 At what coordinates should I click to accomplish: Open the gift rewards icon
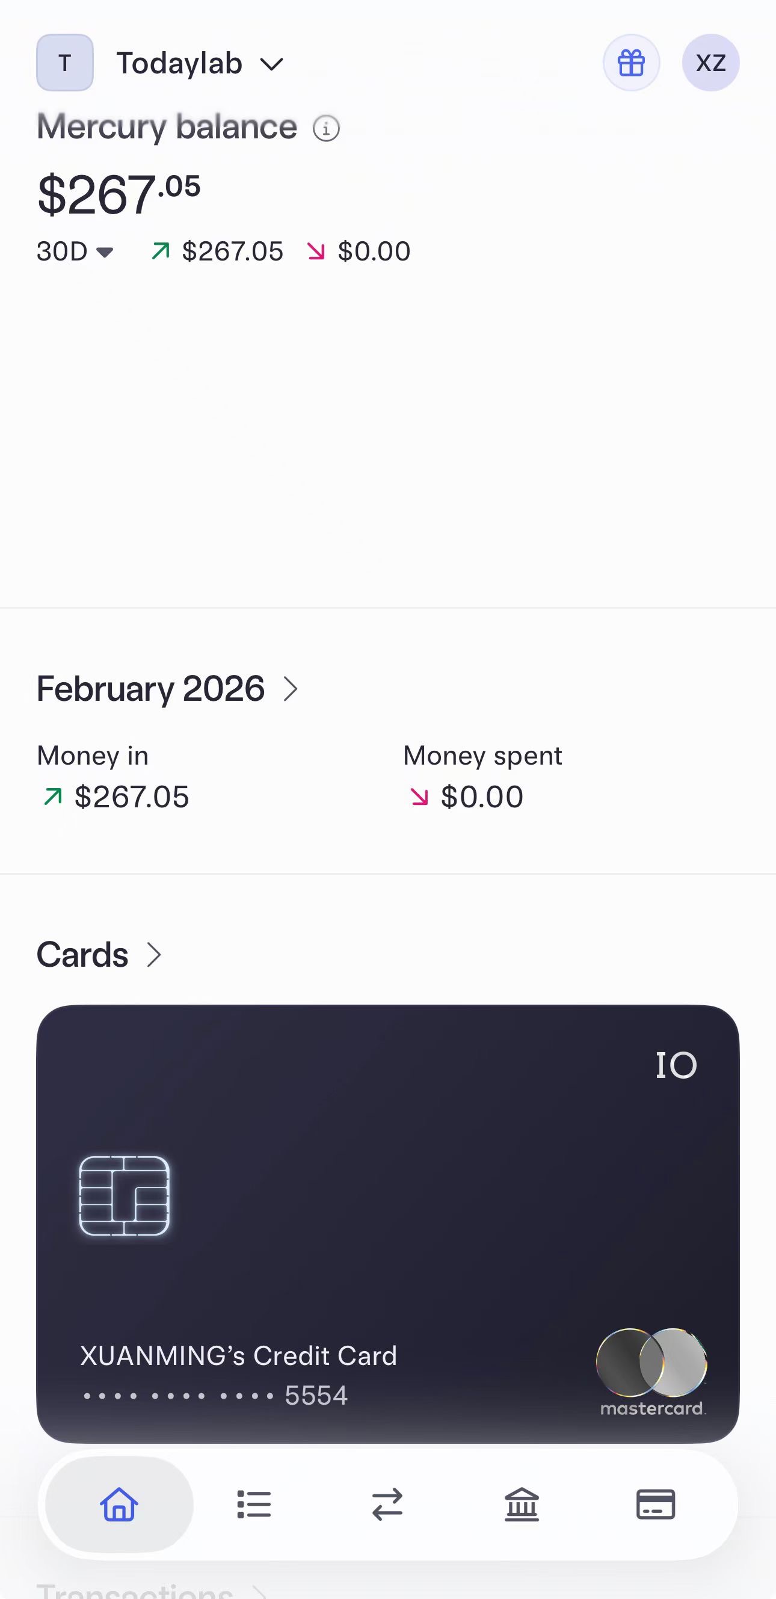click(631, 63)
